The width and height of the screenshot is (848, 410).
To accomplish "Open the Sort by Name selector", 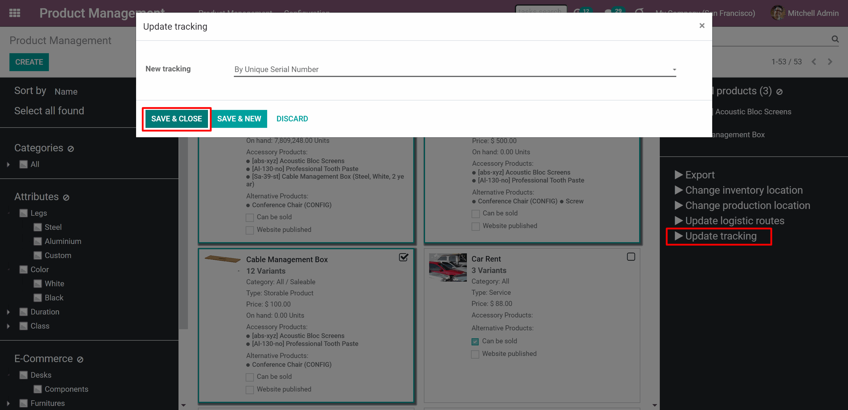I will point(66,92).
